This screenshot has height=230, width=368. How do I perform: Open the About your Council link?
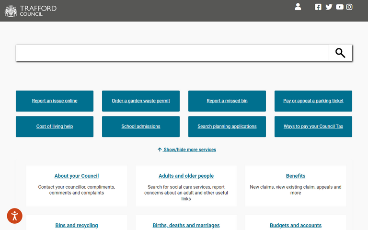point(77,176)
